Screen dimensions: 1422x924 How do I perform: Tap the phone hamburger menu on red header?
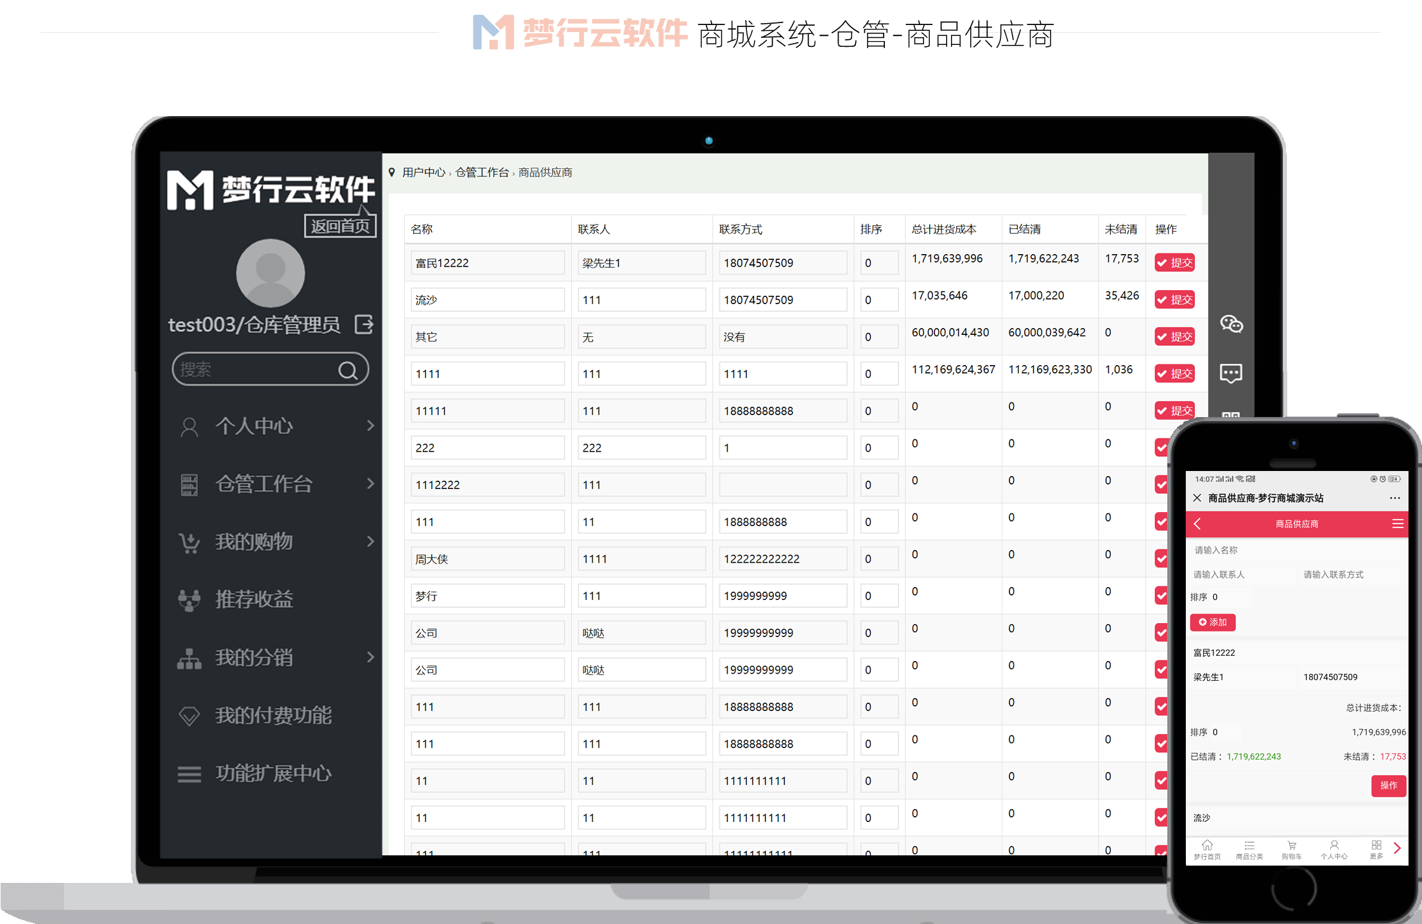click(x=1398, y=524)
